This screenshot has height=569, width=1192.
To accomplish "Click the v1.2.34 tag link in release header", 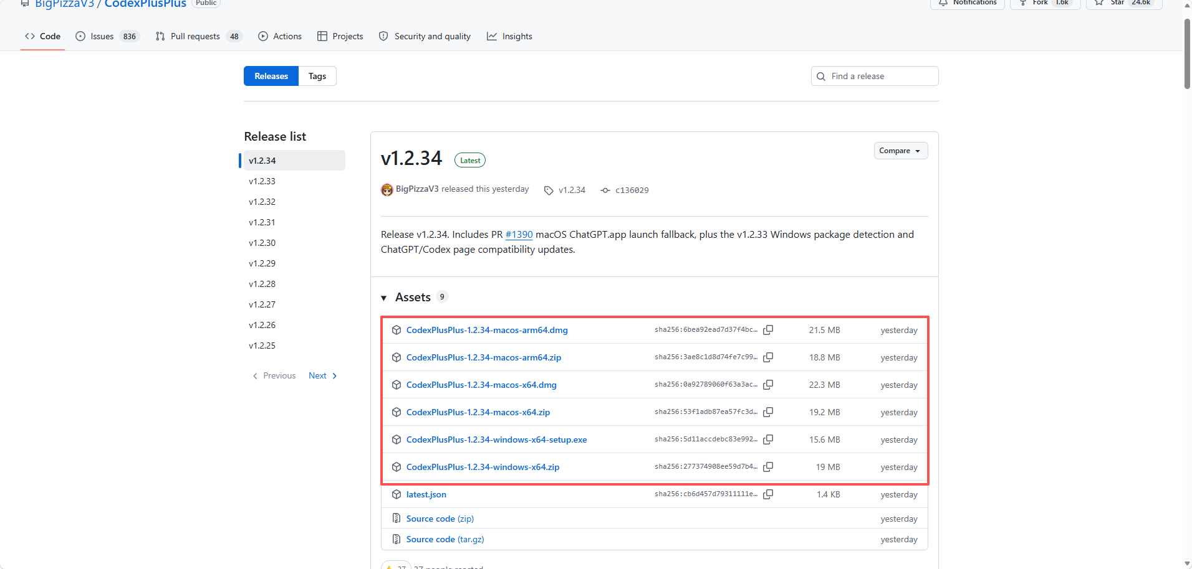I will click(x=572, y=190).
